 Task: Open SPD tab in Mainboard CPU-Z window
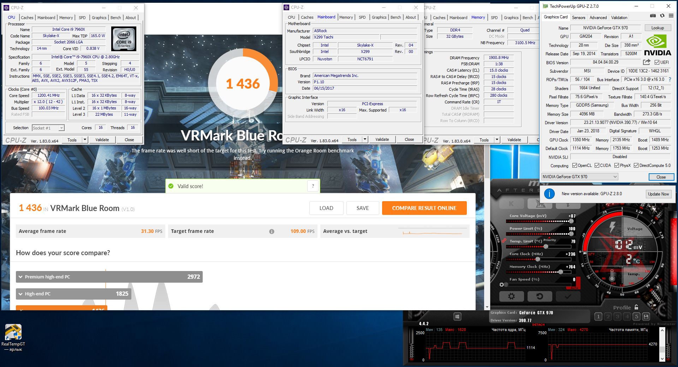(362, 17)
